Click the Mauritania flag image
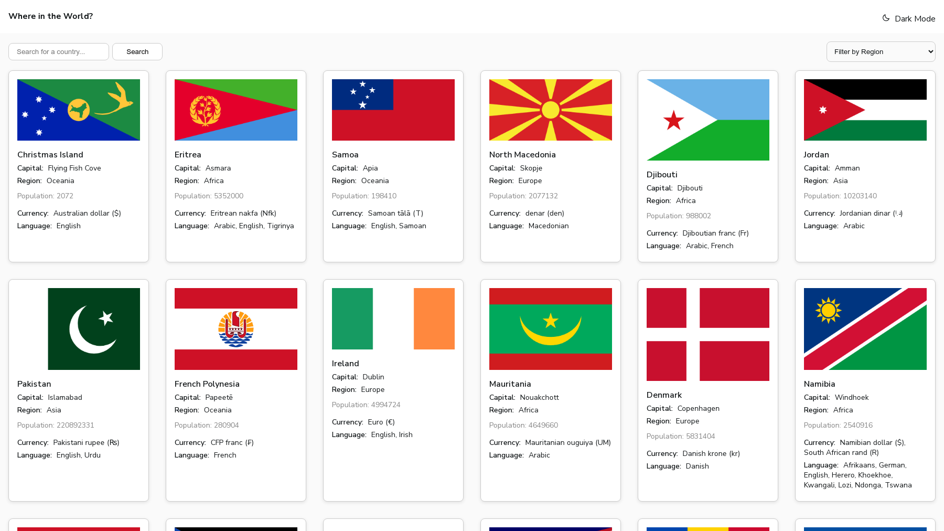This screenshot has width=944, height=531. click(551, 328)
